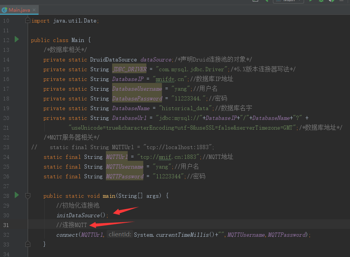Image resolution: width=350 pixels, height=257 pixels.
Task: Click the /*MQTT服务器相关*/ comment
Action: tap(72, 137)
